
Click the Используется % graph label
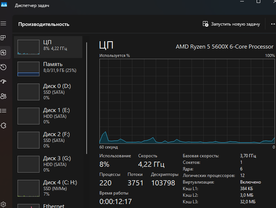pos(114,55)
